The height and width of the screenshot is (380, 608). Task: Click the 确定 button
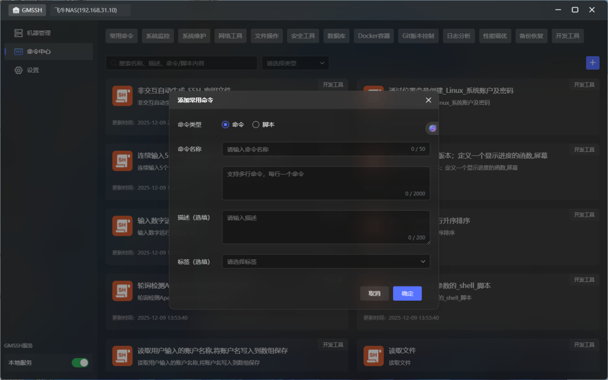tap(407, 293)
